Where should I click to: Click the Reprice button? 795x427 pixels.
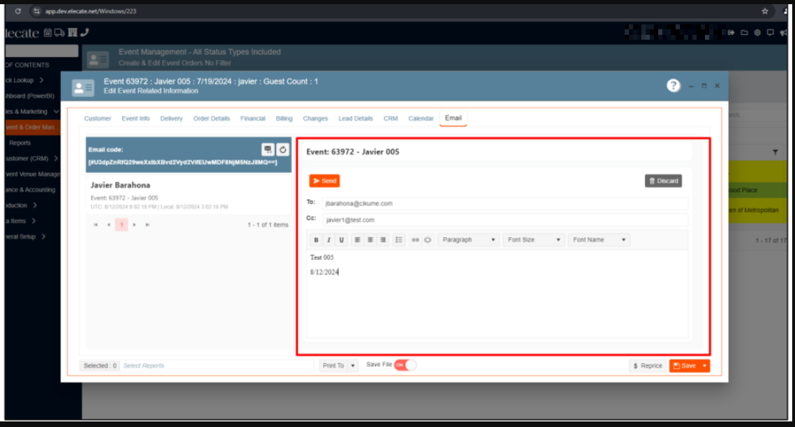(x=647, y=366)
